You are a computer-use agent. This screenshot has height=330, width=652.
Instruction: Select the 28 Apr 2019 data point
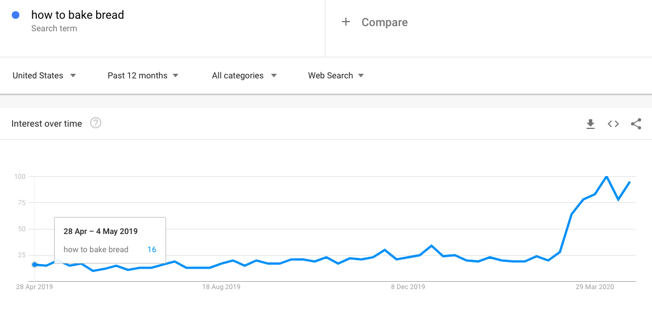35,265
